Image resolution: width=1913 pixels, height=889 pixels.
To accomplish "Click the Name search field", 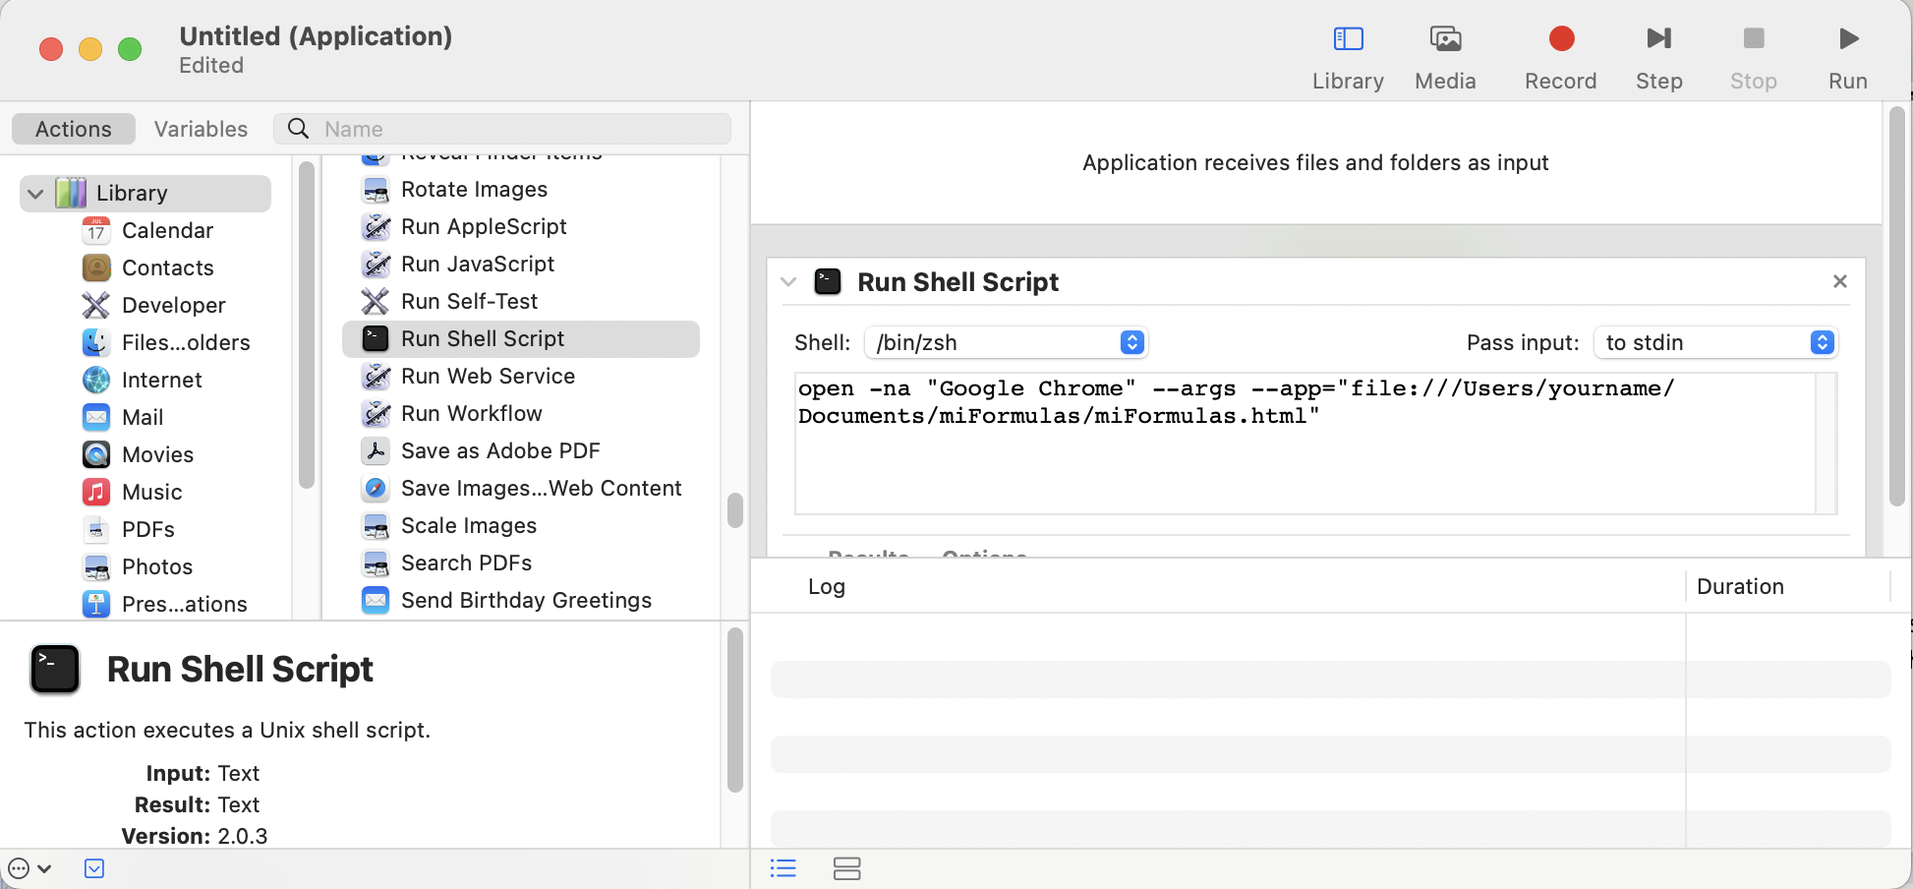I will 502,129.
